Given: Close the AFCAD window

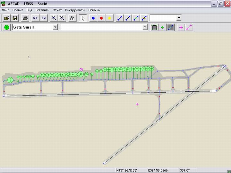Looking at the screenshot, I should 227,4.
